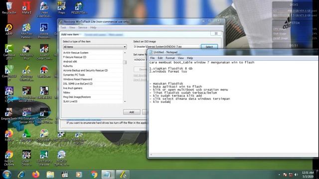Launch the Fraps desktop shortcut
Image resolution: width=319 pixels, height=179 pixels.
[x=61, y=8]
